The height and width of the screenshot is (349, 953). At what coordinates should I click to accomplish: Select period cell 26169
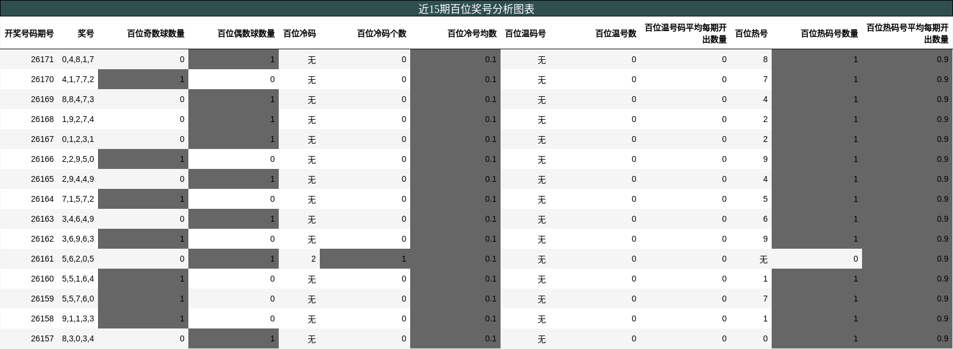(x=42, y=99)
